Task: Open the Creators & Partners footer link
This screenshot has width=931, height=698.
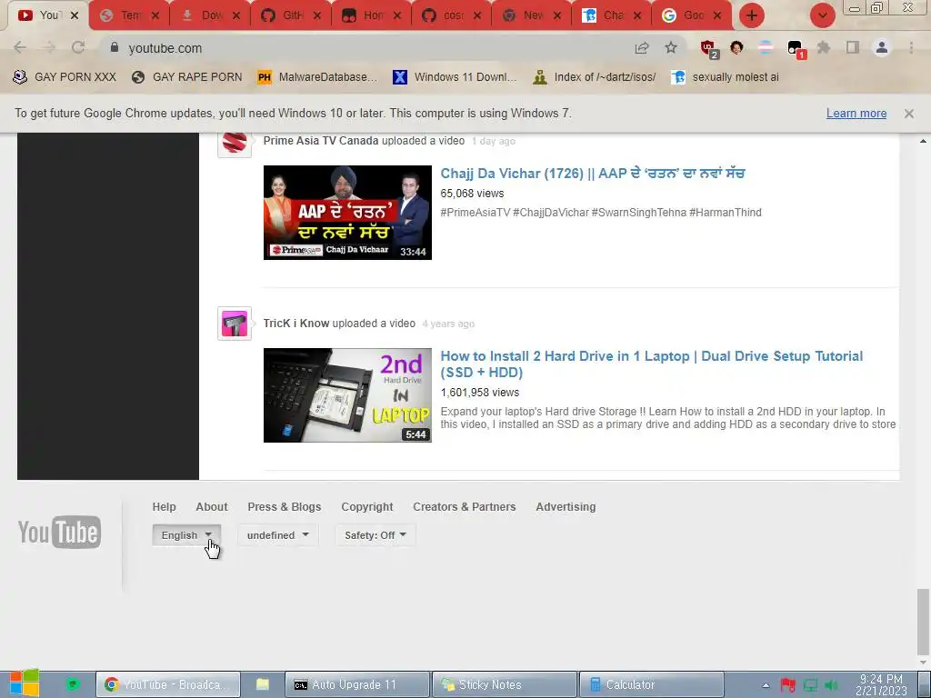Action: 465,507
